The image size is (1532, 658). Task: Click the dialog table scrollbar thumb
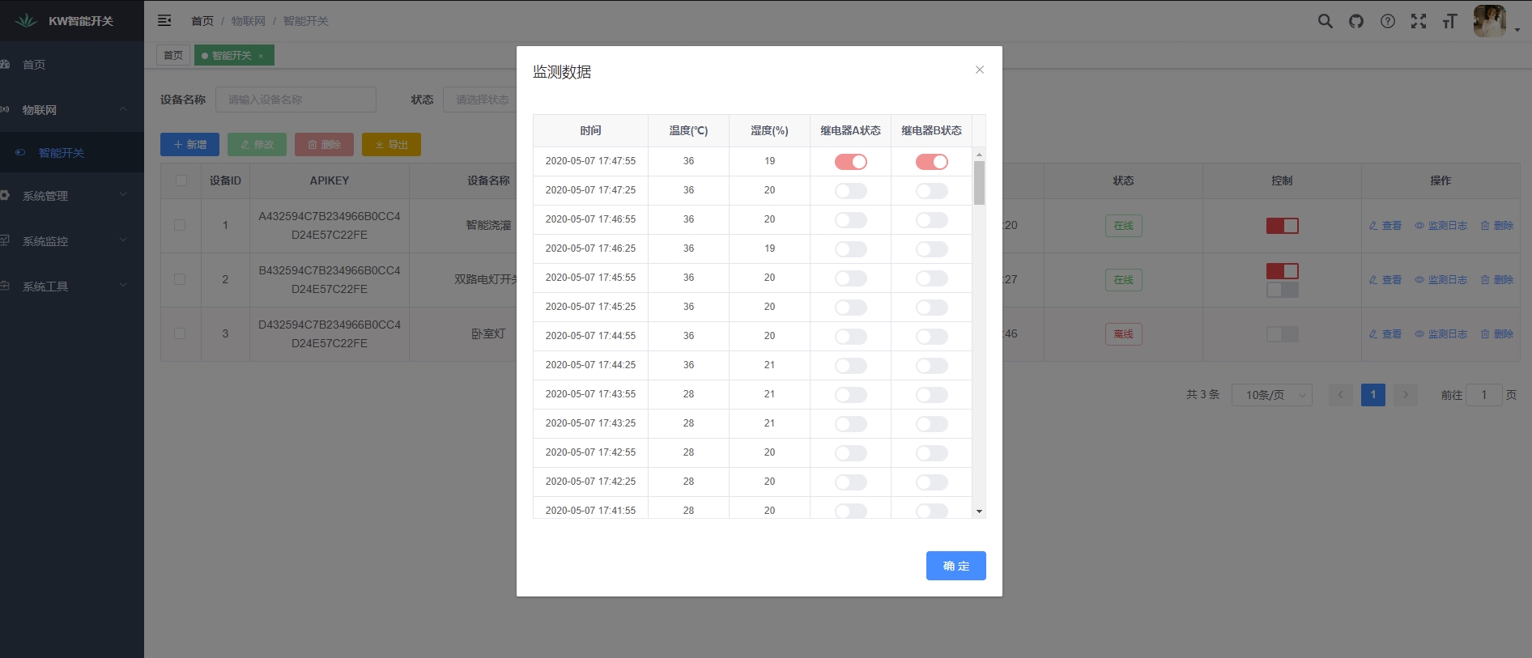979,183
